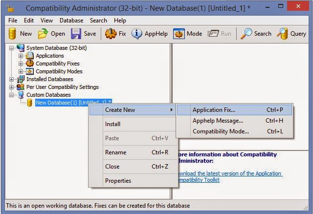Click the Run toolbar icon
This screenshot has height=214, width=313.
click(x=213, y=34)
